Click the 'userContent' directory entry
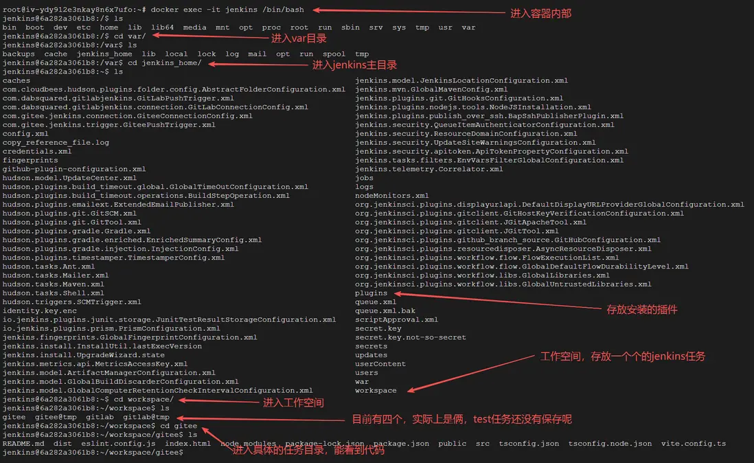Screen dimensions: 754x463 [x=380, y=364]
